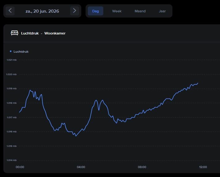Switch to the Maand view

coord(140,11)
